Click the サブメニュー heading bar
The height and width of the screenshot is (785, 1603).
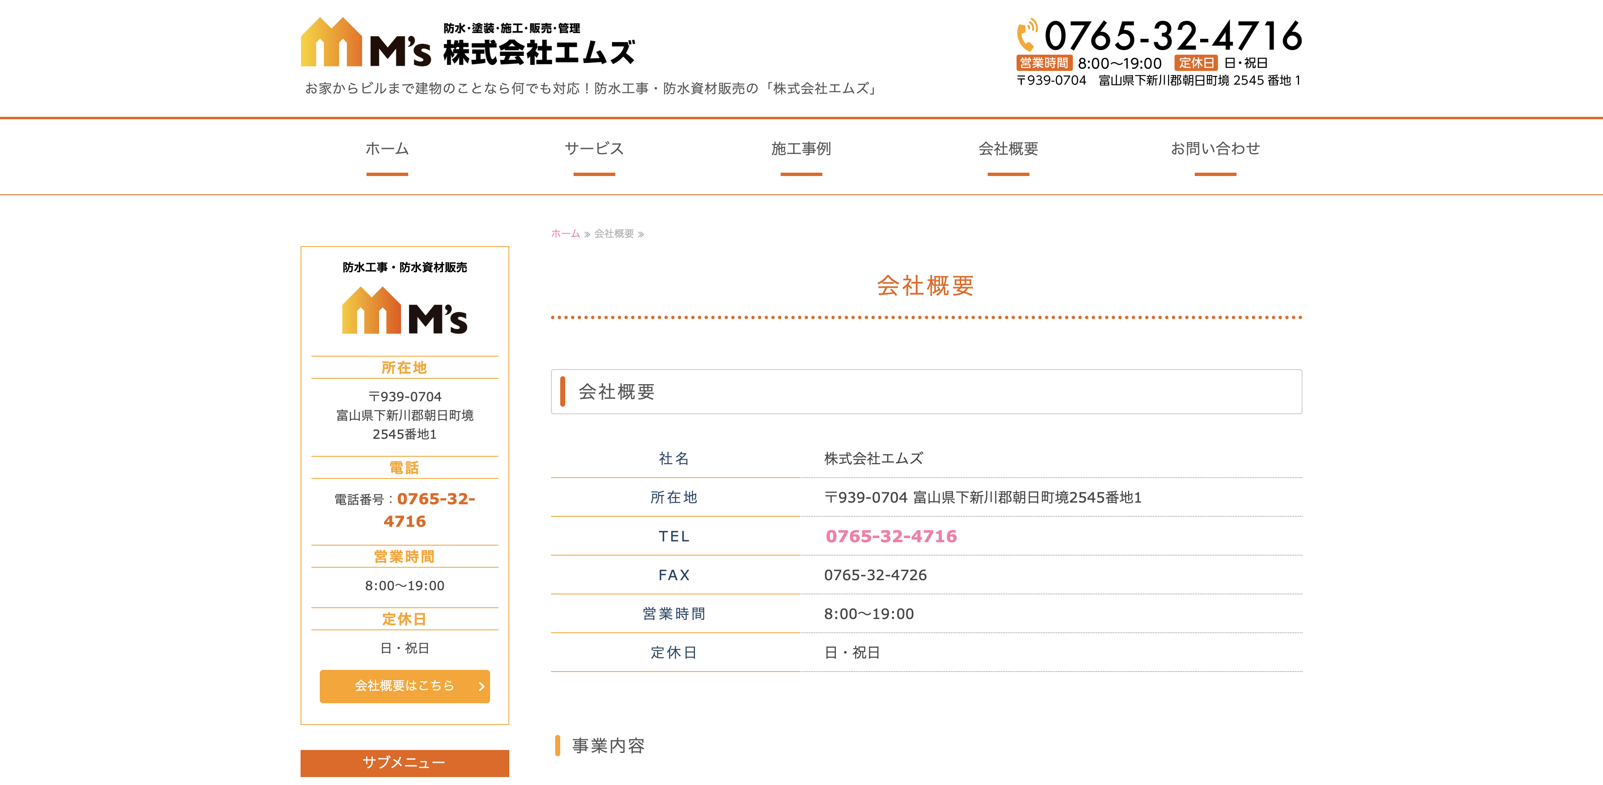tap(405, 762)
